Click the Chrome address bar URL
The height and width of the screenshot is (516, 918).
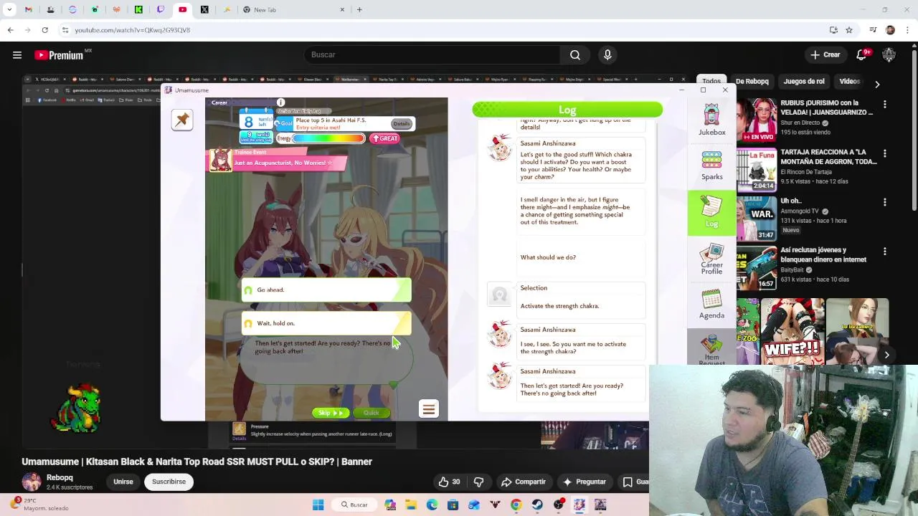tap(133, 30)
